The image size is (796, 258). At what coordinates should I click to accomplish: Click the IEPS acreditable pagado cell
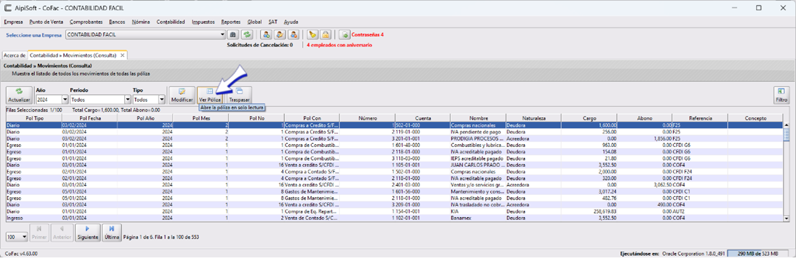(x=478, y=158)
